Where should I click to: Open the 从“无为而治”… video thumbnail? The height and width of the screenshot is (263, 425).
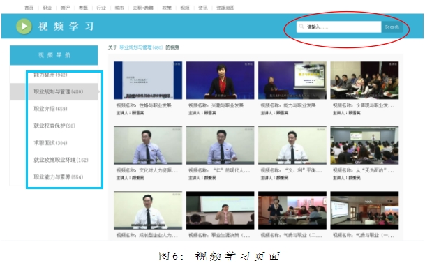click(x=364, y=145)
